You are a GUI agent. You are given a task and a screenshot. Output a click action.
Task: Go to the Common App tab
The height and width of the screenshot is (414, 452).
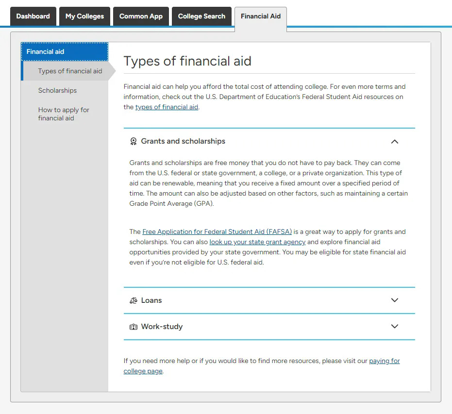point(141,17)
